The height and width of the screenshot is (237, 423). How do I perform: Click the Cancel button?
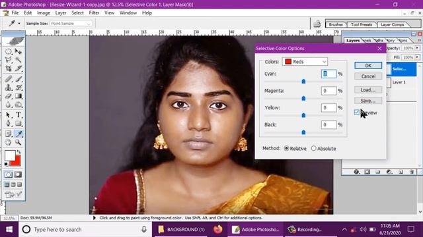tap(368, 76)
